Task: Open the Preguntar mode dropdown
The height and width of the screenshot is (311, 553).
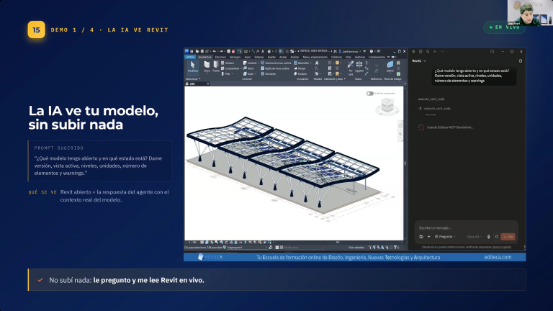Action: click(x=445, y=237)
